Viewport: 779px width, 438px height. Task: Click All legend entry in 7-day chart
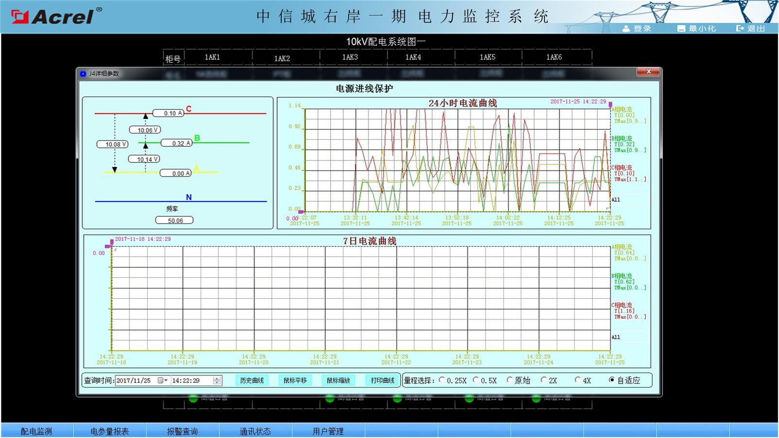tap(616, 337)
